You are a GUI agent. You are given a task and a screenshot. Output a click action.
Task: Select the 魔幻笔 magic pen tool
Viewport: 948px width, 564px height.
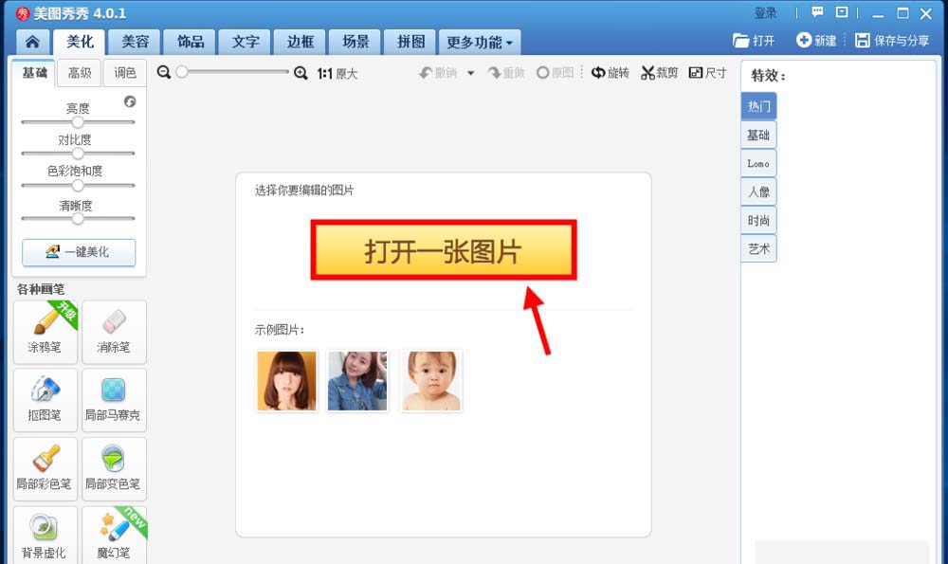114,535
